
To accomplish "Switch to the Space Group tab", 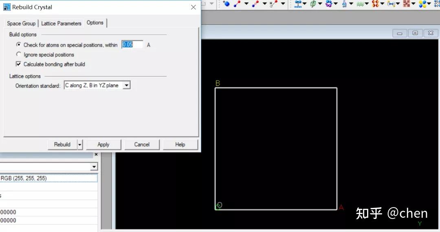I will (x=21, y=23).
